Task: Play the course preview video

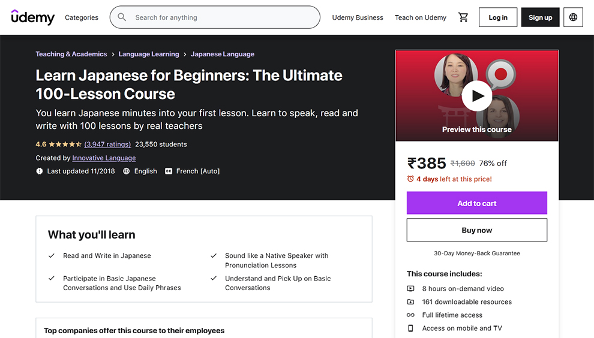Action: pos(477,96)
